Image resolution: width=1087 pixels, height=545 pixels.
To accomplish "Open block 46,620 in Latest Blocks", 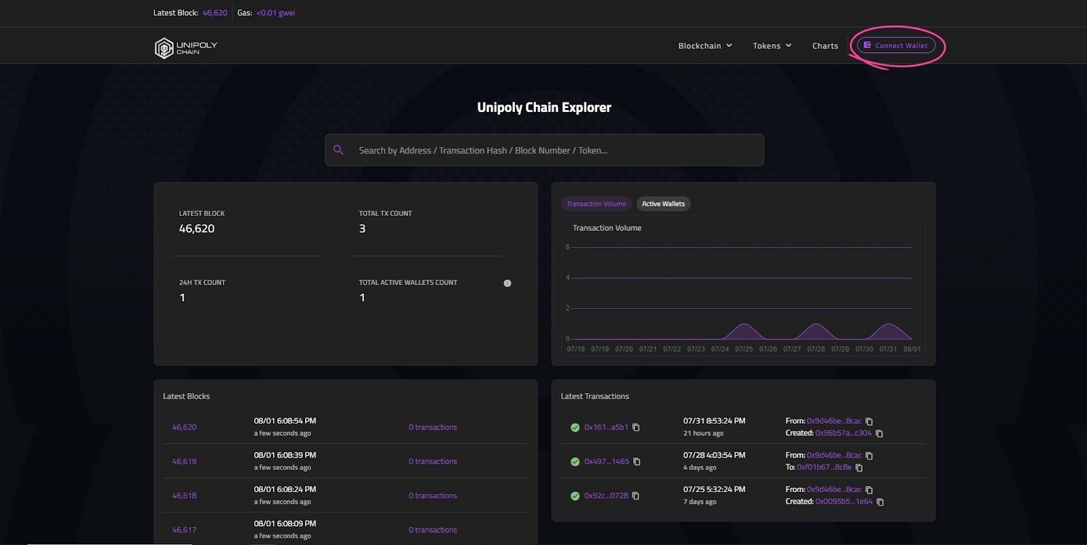I will 184,428.
